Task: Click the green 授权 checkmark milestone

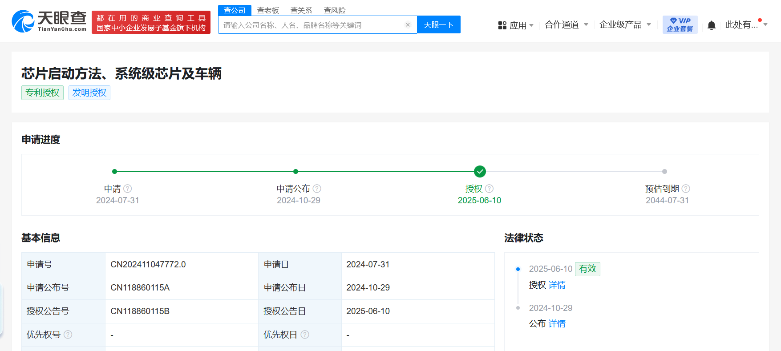Action: (480, 171)
